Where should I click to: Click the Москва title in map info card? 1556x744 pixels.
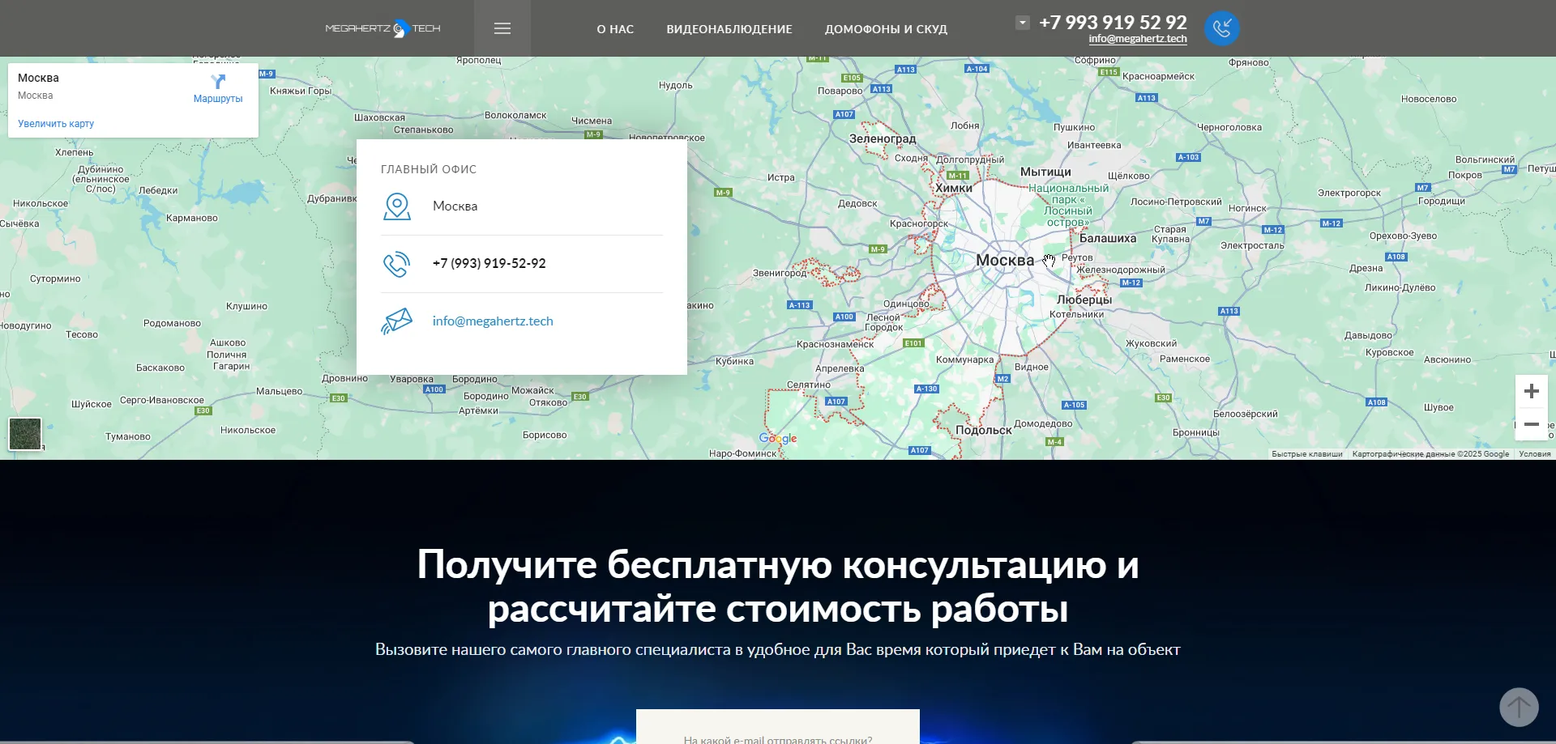[x=38, y=79]
